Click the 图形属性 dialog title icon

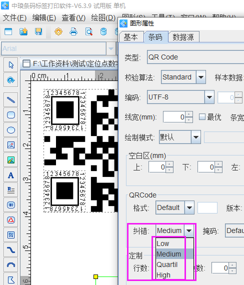point(123,23)
